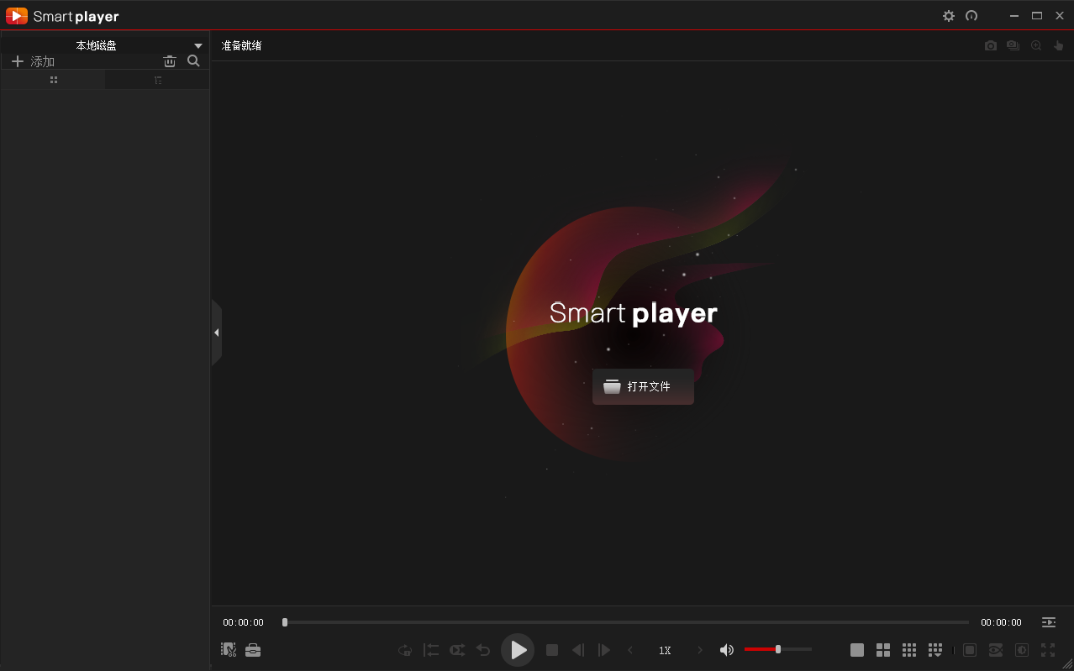Click the Smart player logo icon

[x=17, y=16]
